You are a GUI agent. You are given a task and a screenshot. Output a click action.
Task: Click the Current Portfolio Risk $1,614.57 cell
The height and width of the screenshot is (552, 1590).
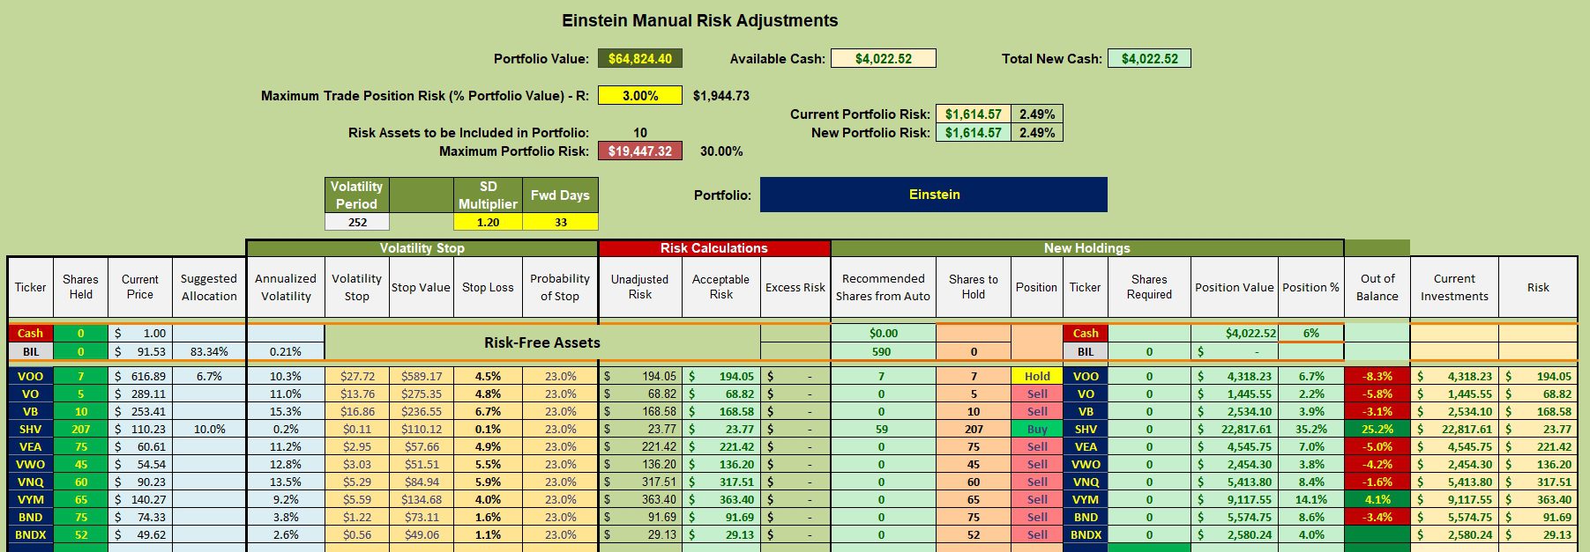pos(974,114)
